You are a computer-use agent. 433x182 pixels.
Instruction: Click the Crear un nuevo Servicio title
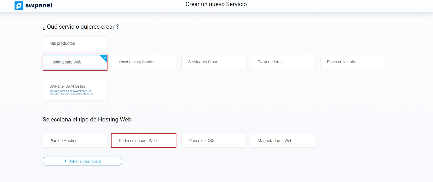tap(216, 4)
